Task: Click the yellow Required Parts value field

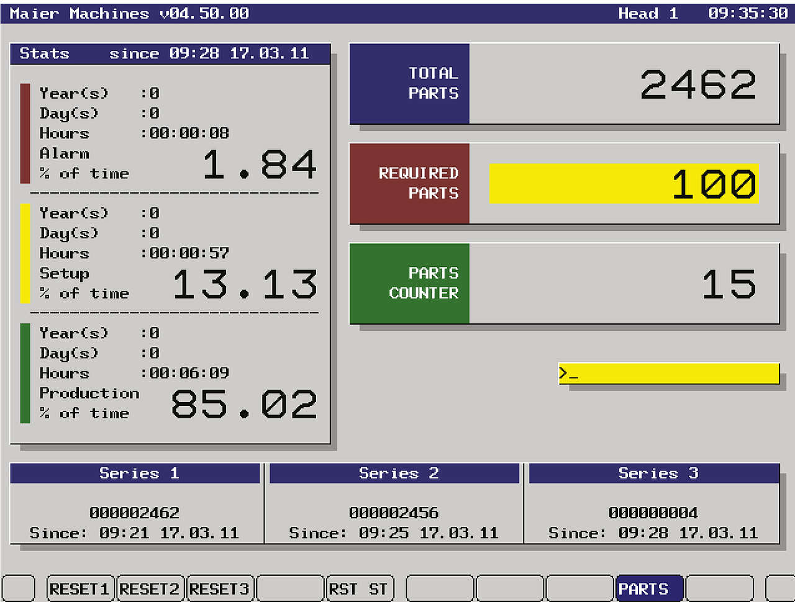Action: click(x=624, y=184)
